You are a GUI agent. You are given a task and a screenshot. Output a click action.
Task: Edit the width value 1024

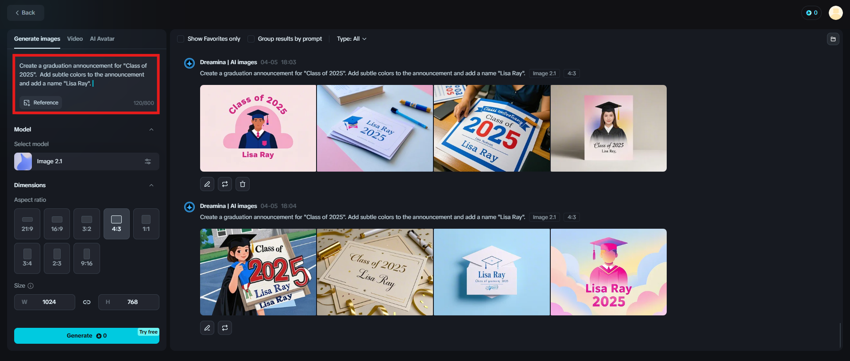45,302
